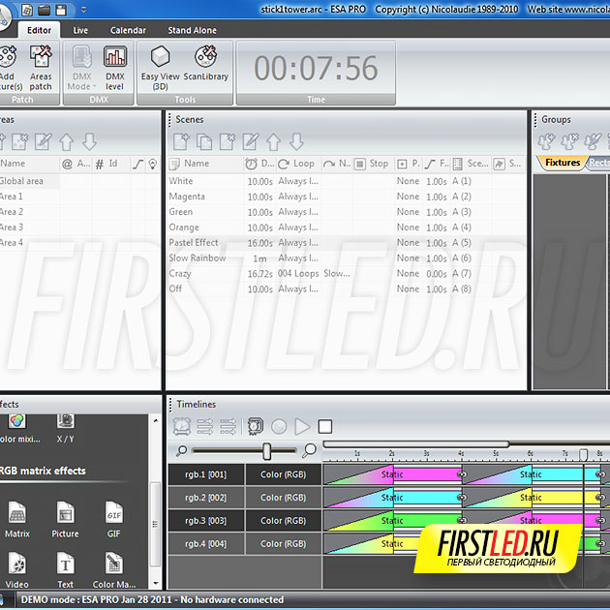Screen dimensions: 610x610
Task: Select the Picture matrix effect
Action: 65,519
